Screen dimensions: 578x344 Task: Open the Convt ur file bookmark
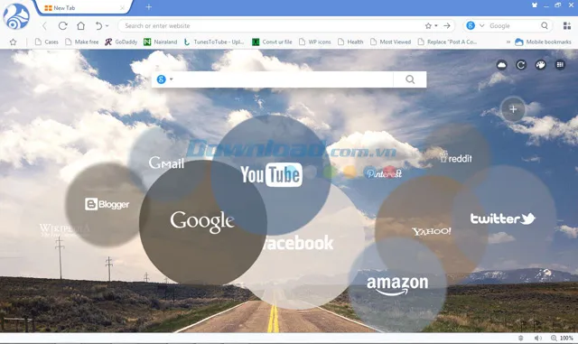(x=272, y=42)
